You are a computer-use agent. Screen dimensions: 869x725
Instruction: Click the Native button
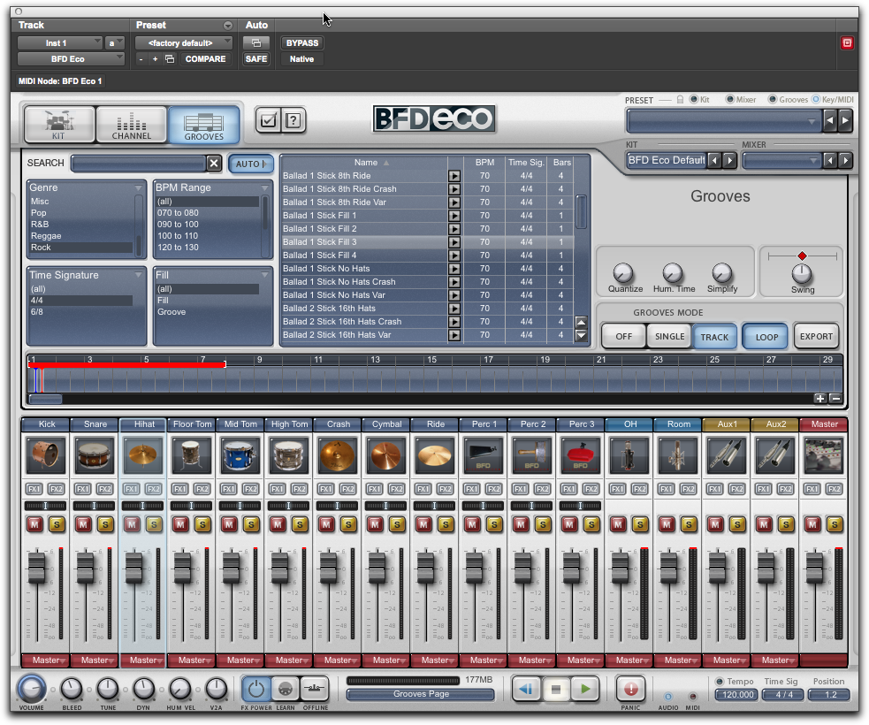(301, 58)
